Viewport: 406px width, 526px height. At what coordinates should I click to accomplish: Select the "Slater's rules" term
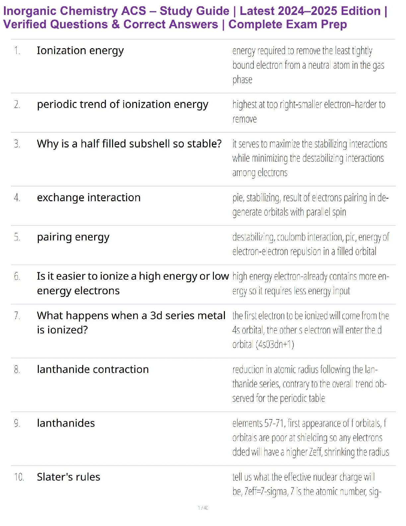point(68,477)
